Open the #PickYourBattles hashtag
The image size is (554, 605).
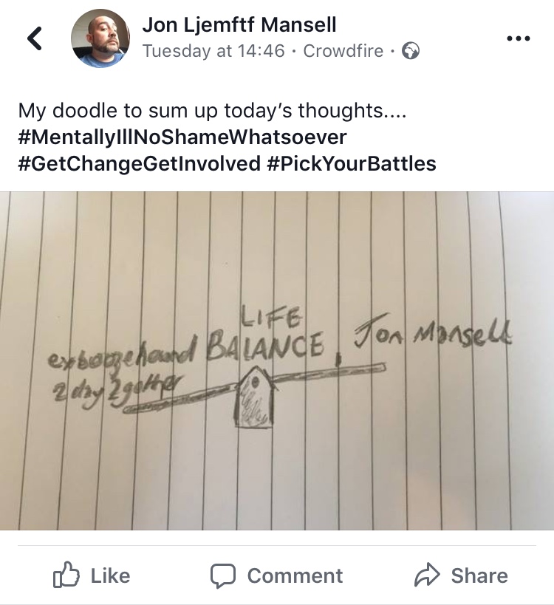click(352, 163)
